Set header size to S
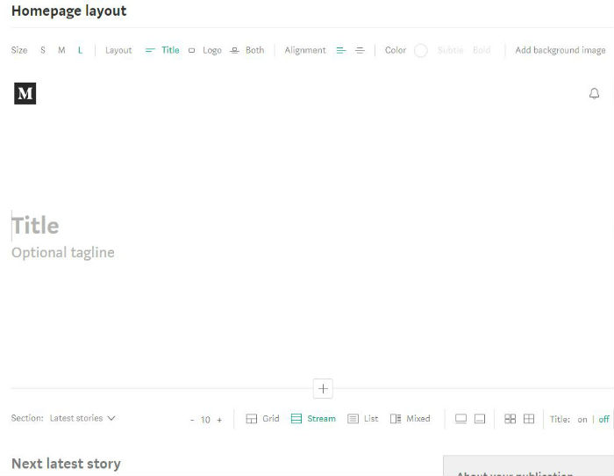 [x=43, y=51]
